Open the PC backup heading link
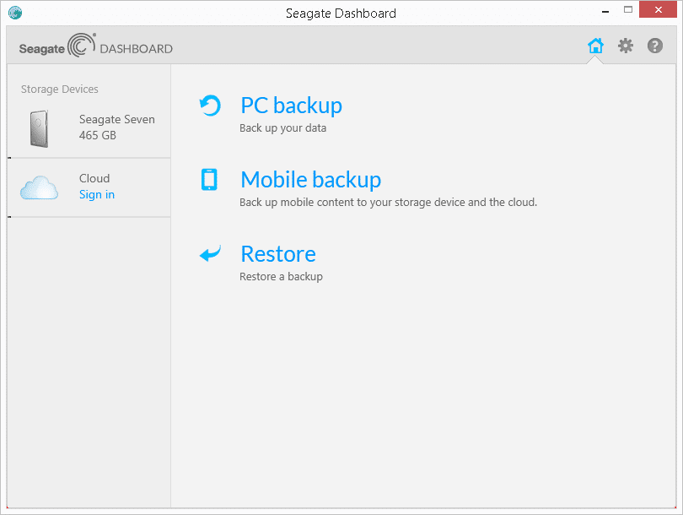This screenshot has height=515, width=683. coord(292,106)
